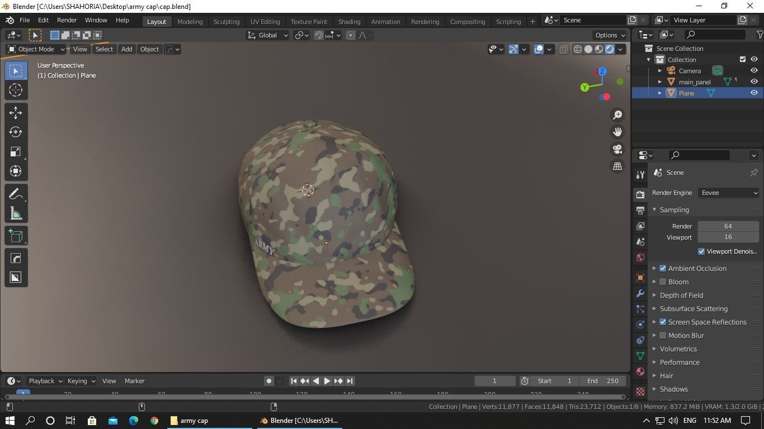Image resolution: width=764 pixels, height=429 pixels.
Task: Jump to the end frame
Action: click(350, 381)
